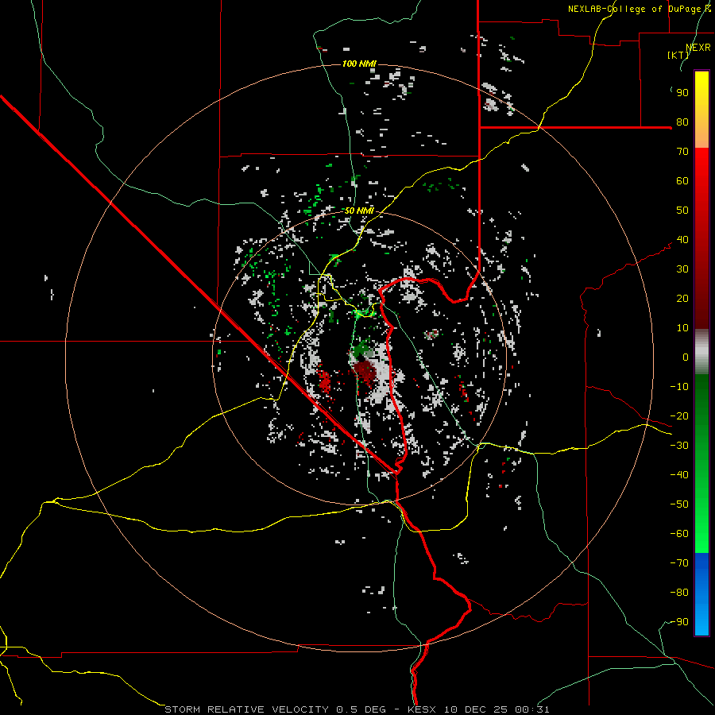Click the -40 value on the velocity scale

coord(679,475)
